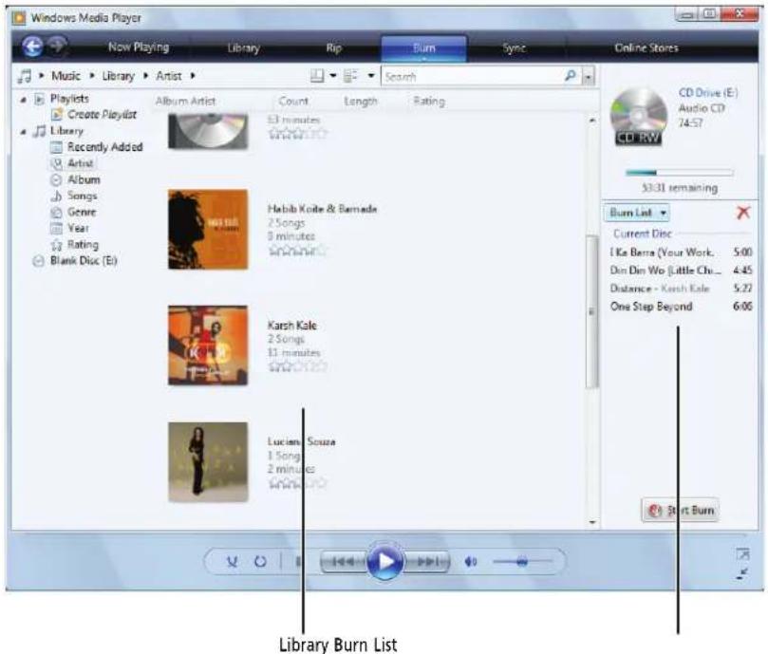Collapse the Library tree node
Viewport: 768px width, 654px height.
click(x=23, y=132)
